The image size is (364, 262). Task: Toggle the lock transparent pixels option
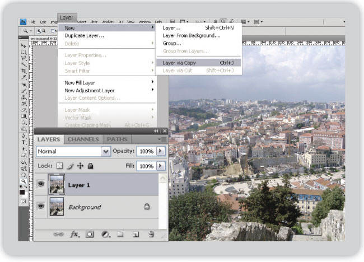click(x=60, y=166)
